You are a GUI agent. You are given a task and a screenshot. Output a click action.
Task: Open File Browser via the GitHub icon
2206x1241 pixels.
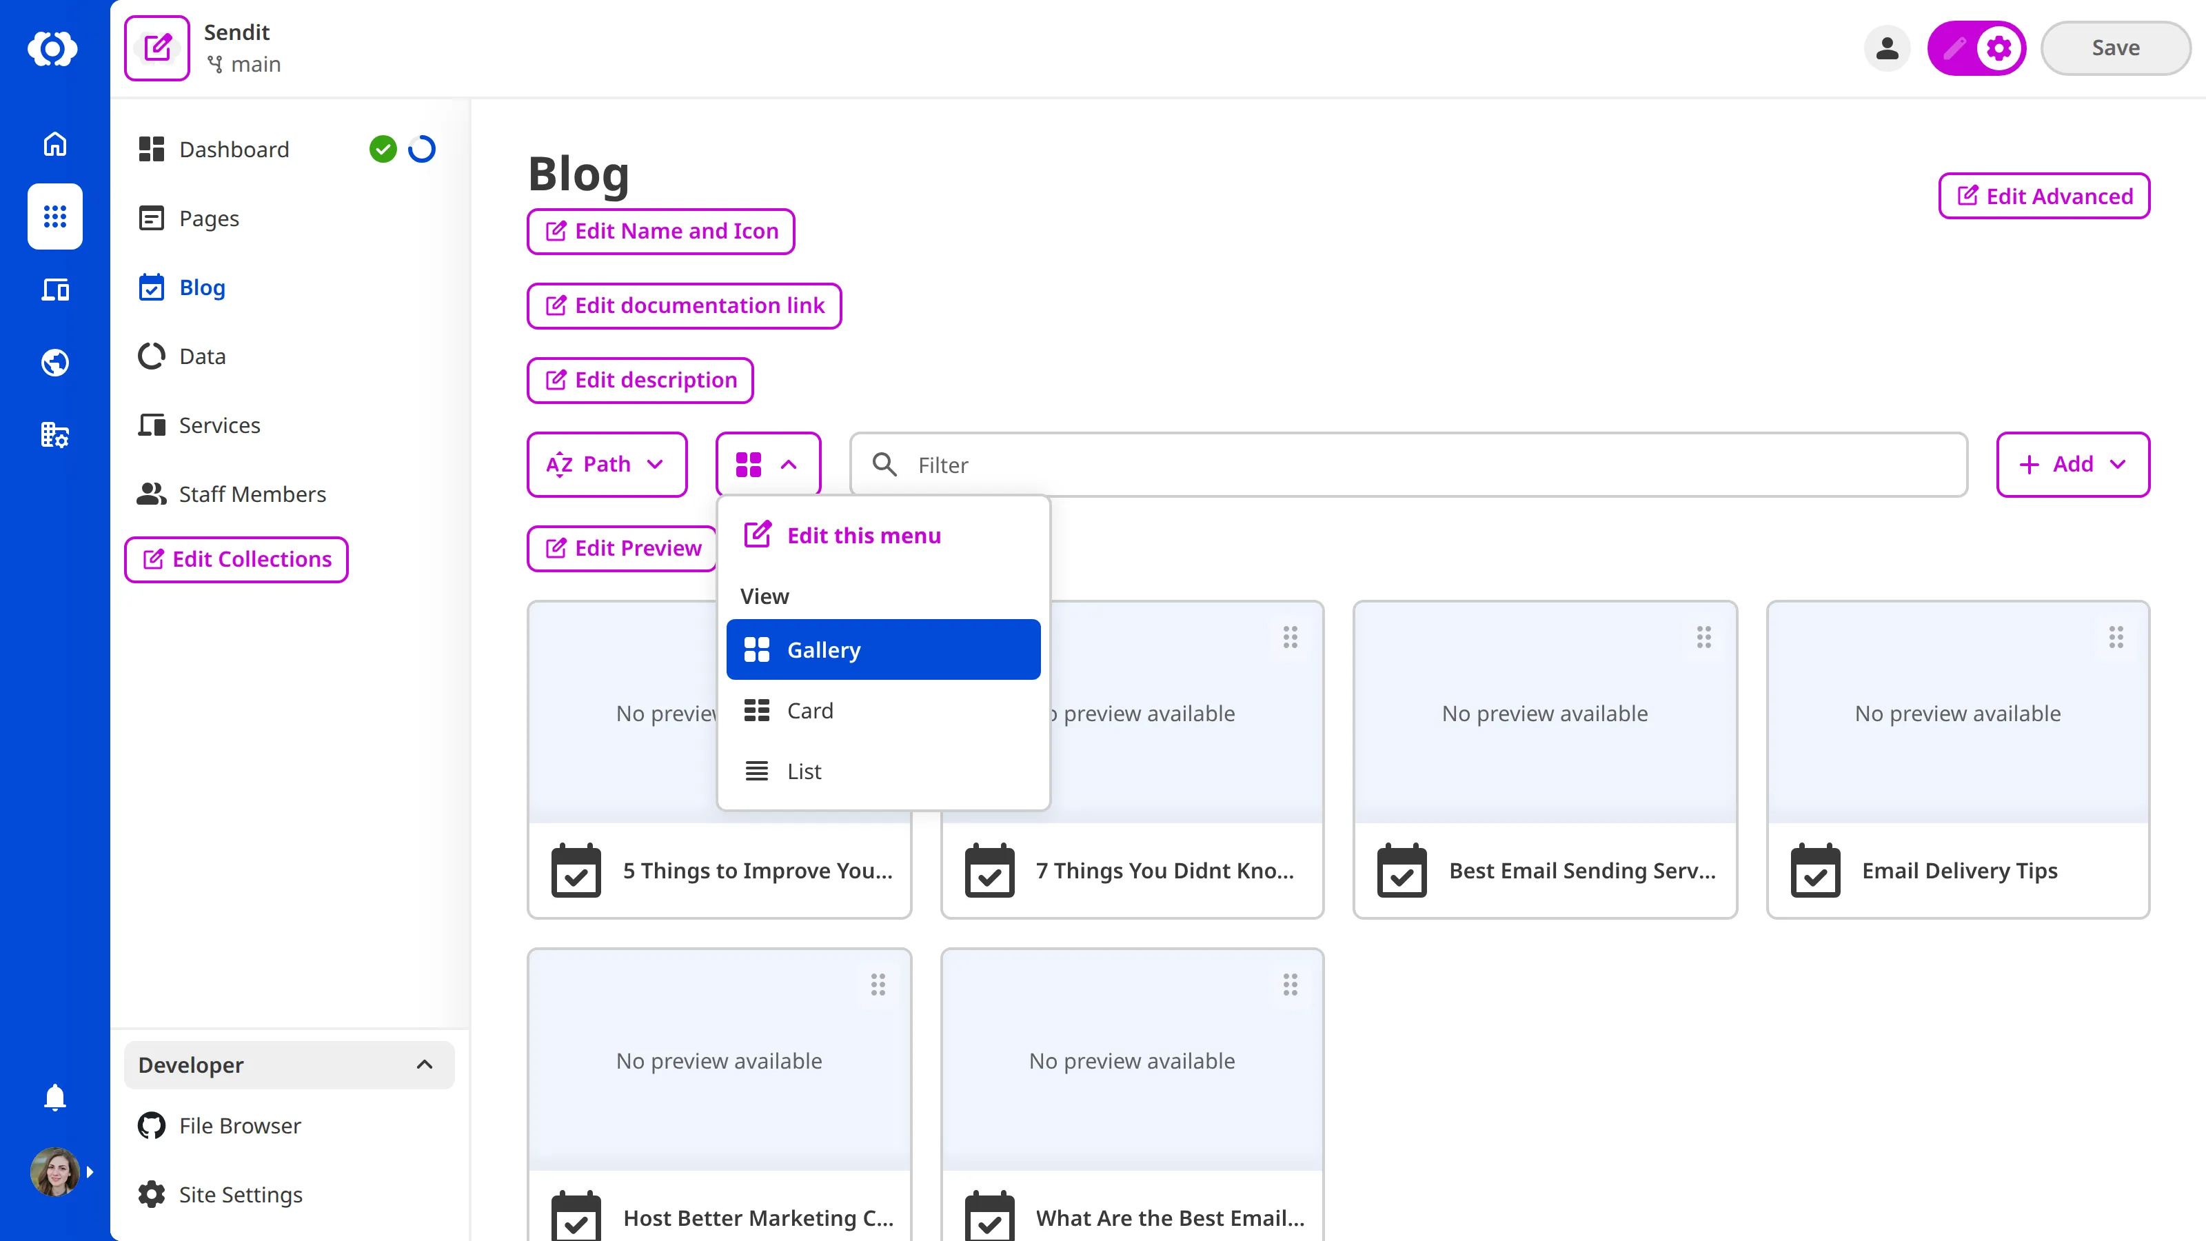151,1124
